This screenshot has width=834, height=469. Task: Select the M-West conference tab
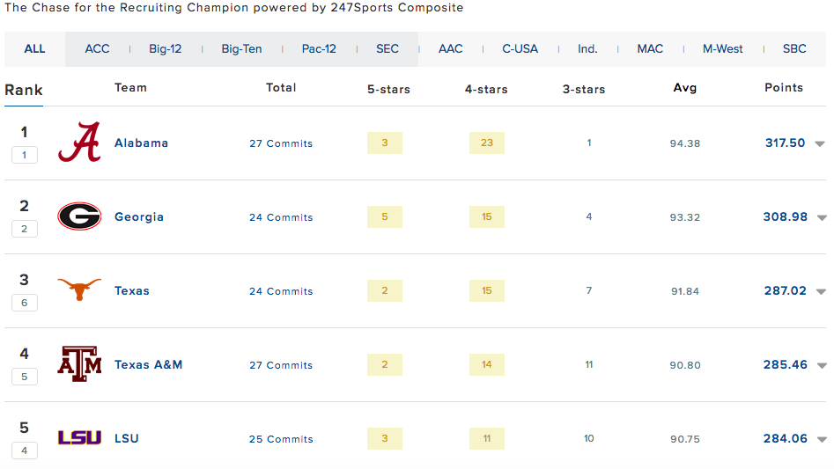(722, 49)
